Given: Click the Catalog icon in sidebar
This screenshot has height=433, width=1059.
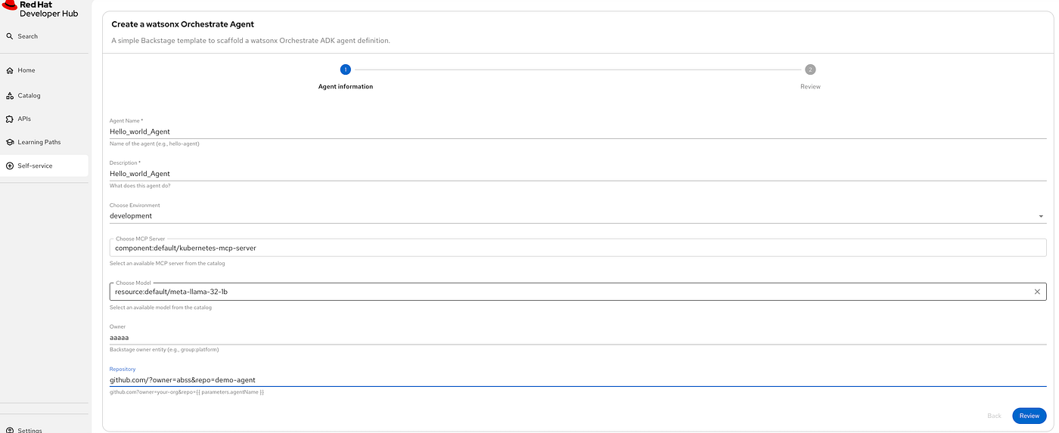Looking at the screenshot, I should tap(10, 96).
